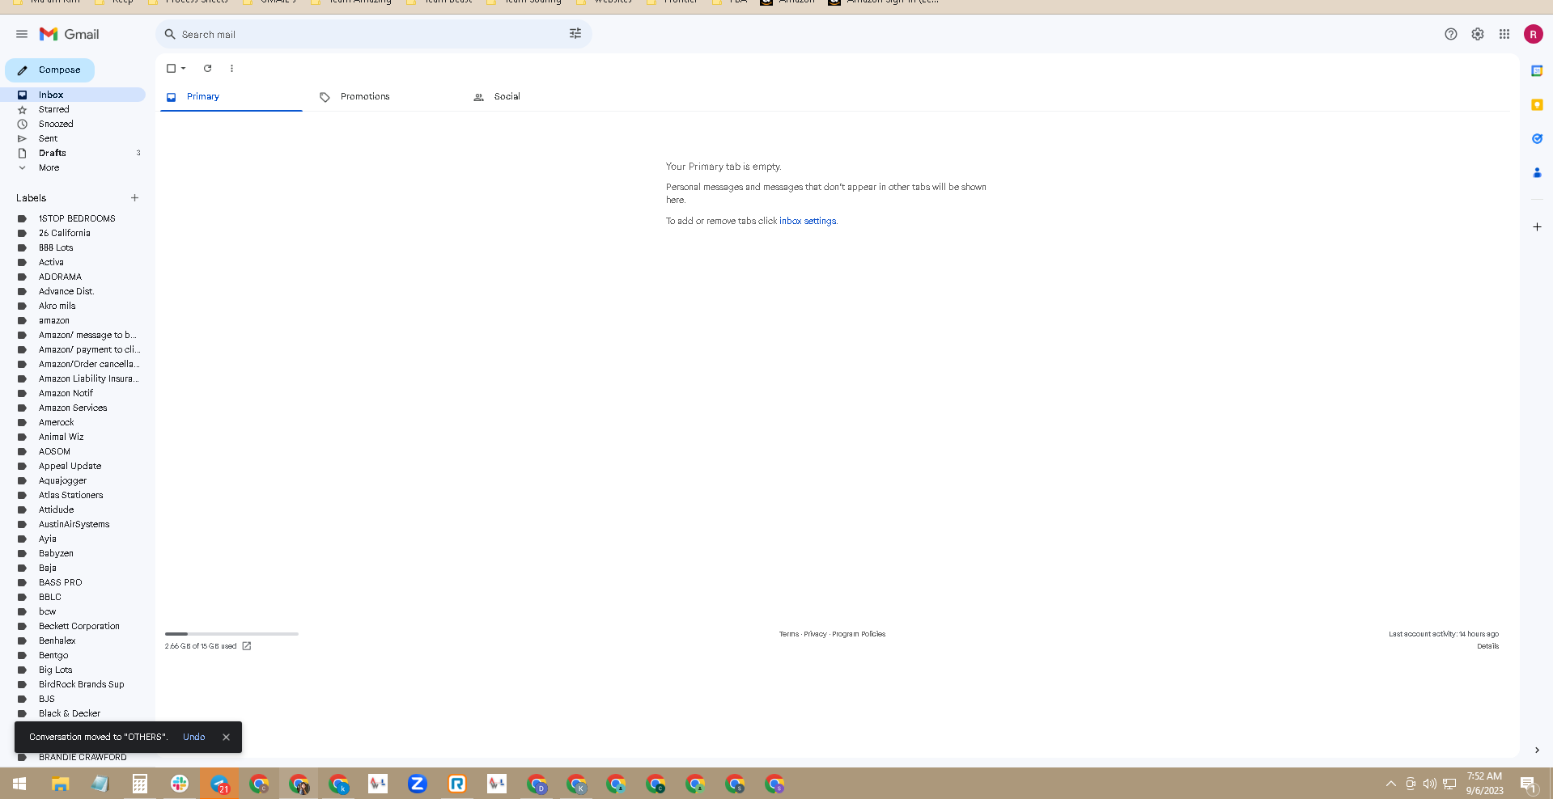Screen dimensions: 1553x799
Task: Open the Support help icon
Action: coord(1451,34)
